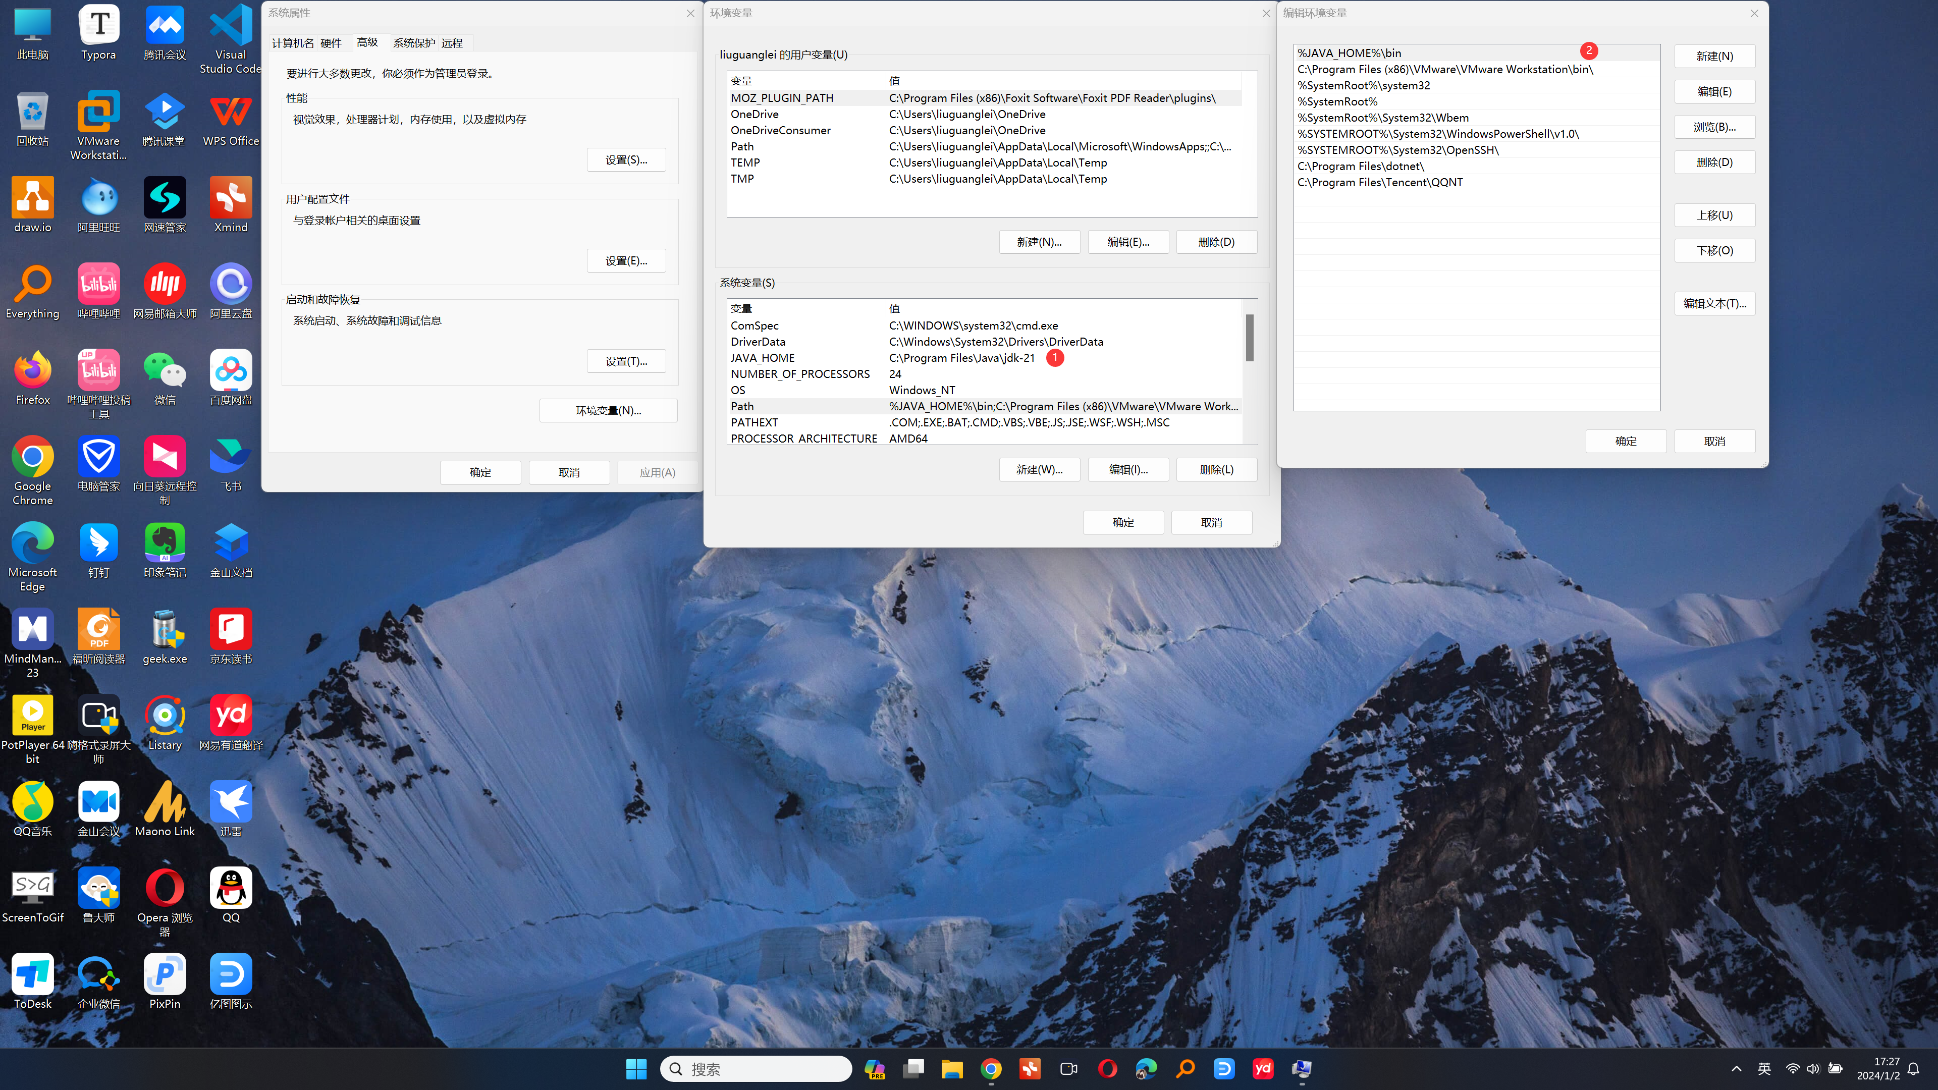The image size is (1938, 1090).
Task: Click 删除(D) in path editor panel
Action: click(x=1716, y=161)
